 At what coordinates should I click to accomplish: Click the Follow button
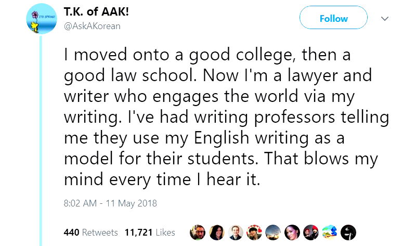[x=333, y=18]
